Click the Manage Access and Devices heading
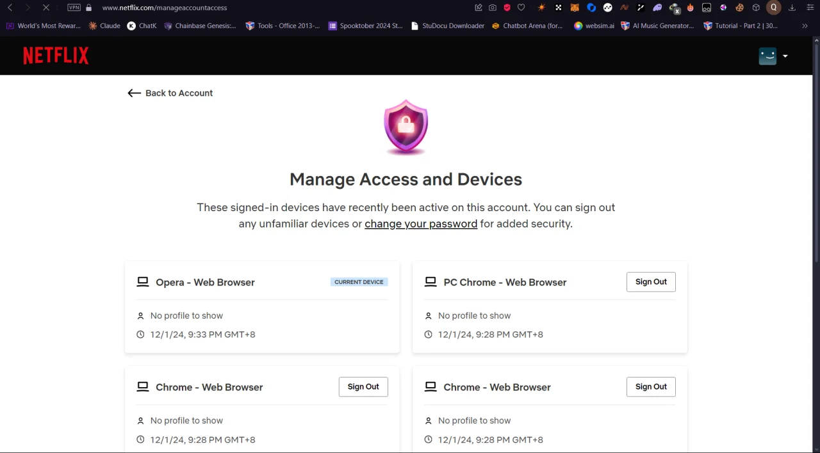This screenshot has height=453, width=820. point(406,179)
